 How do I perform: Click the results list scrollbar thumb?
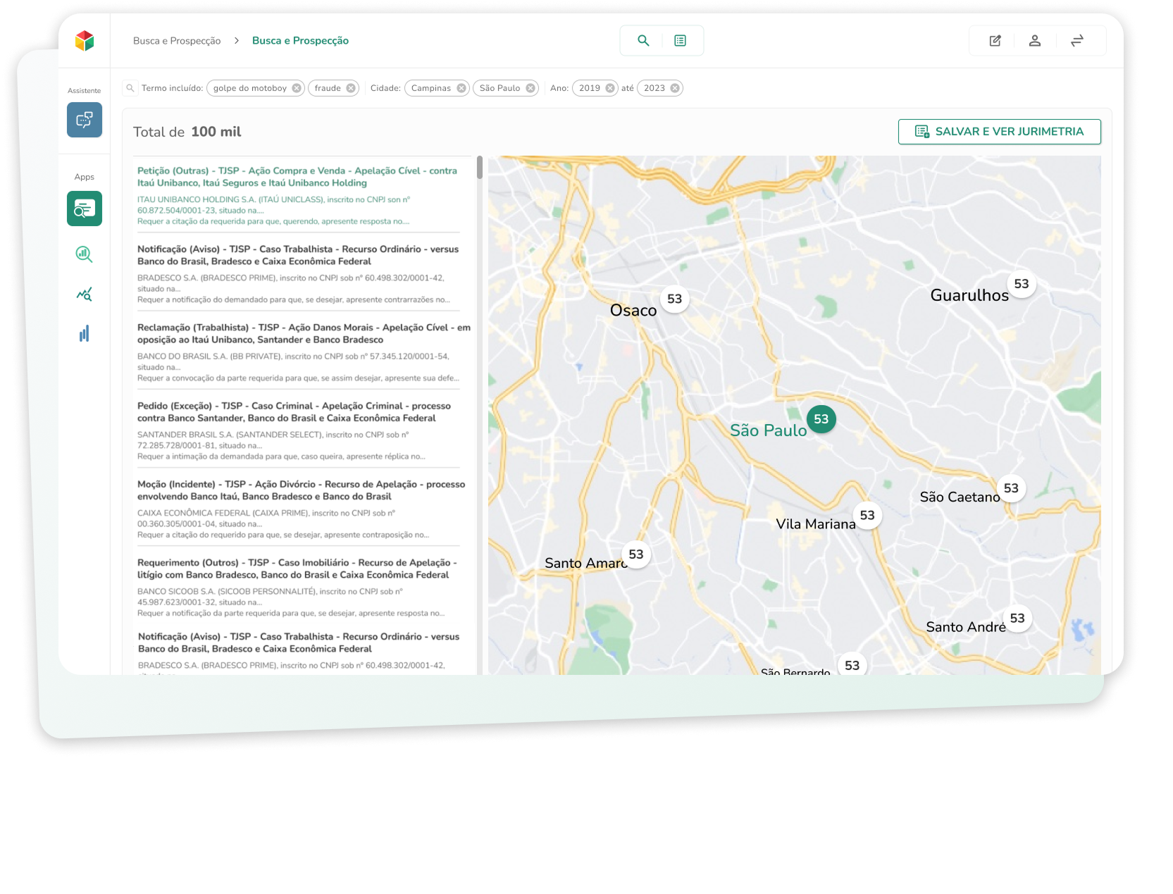480,168
